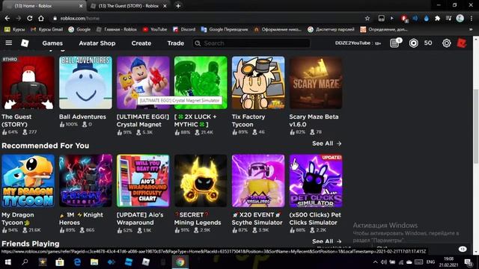Open the Roblox app taskbar icon
Viewport: 479px width, 269px height.
tap(146, 262)
